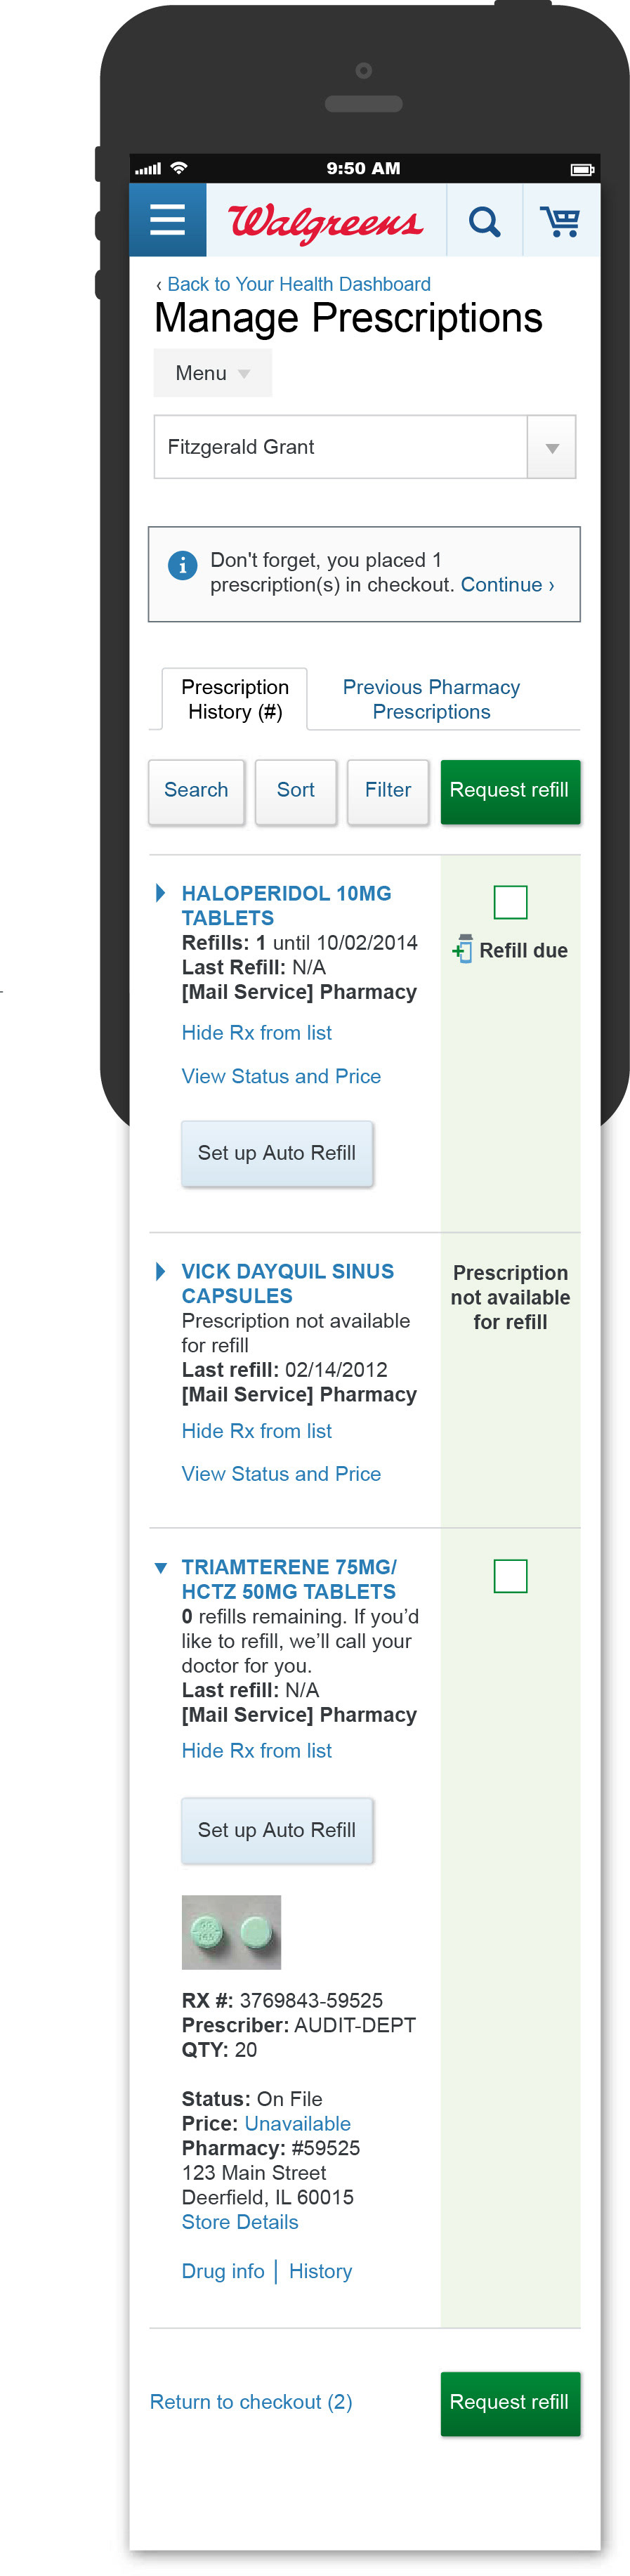The width and height of the screenshot is (630, 2576).
Task: Click the Refill due bottle icon
Action: click(x=462, y=949)
